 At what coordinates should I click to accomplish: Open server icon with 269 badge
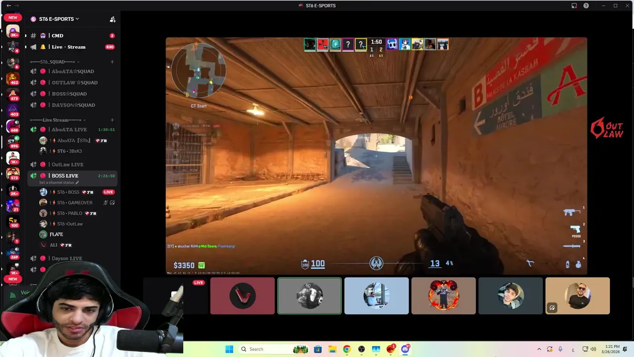click(x=12, y=253)
